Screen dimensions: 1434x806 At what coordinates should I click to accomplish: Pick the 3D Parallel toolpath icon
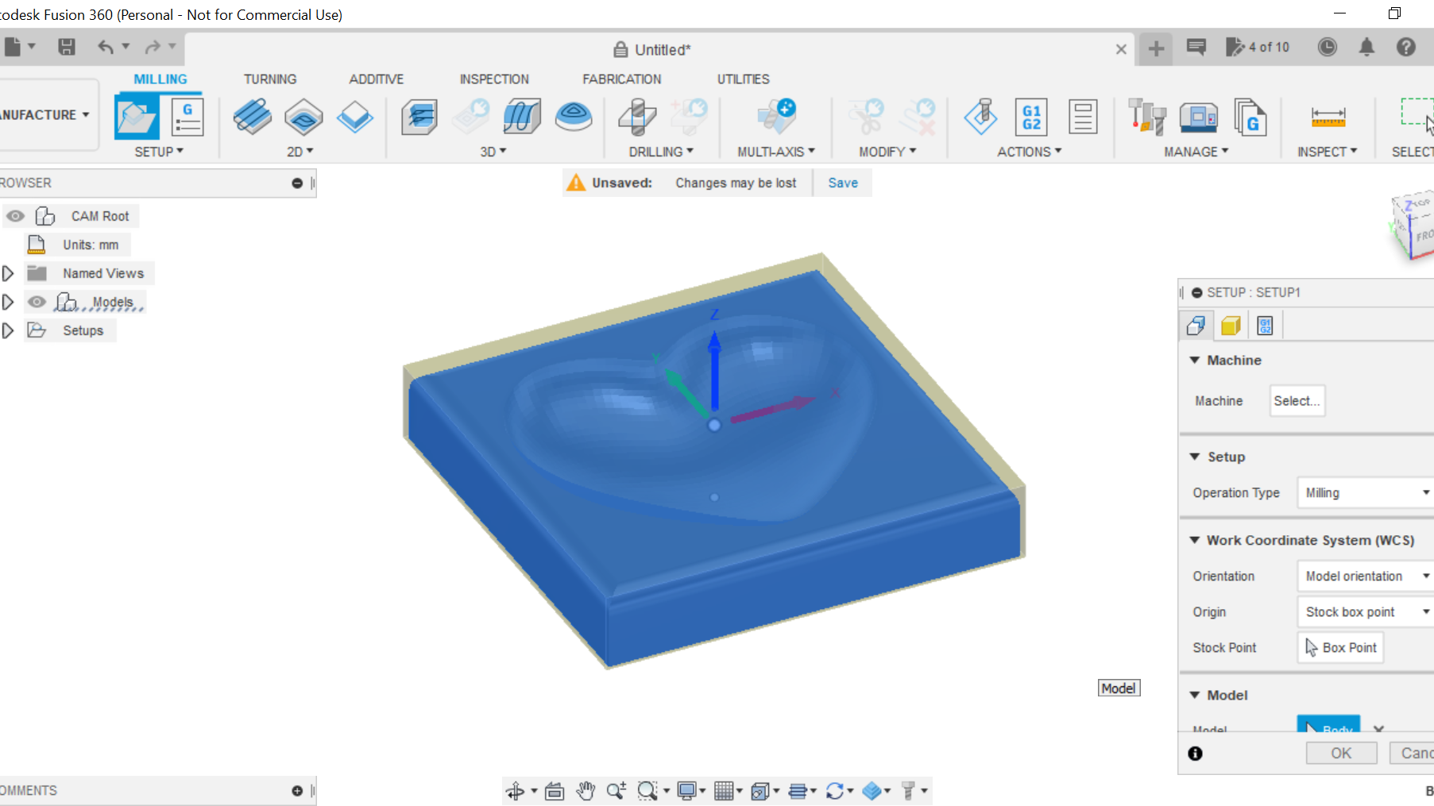point(522,117)
